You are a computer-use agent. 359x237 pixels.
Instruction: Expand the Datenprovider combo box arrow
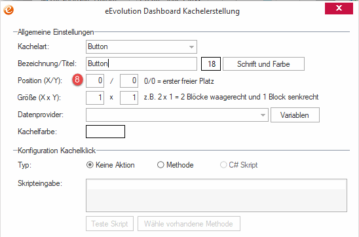click(x=263, y=115)
